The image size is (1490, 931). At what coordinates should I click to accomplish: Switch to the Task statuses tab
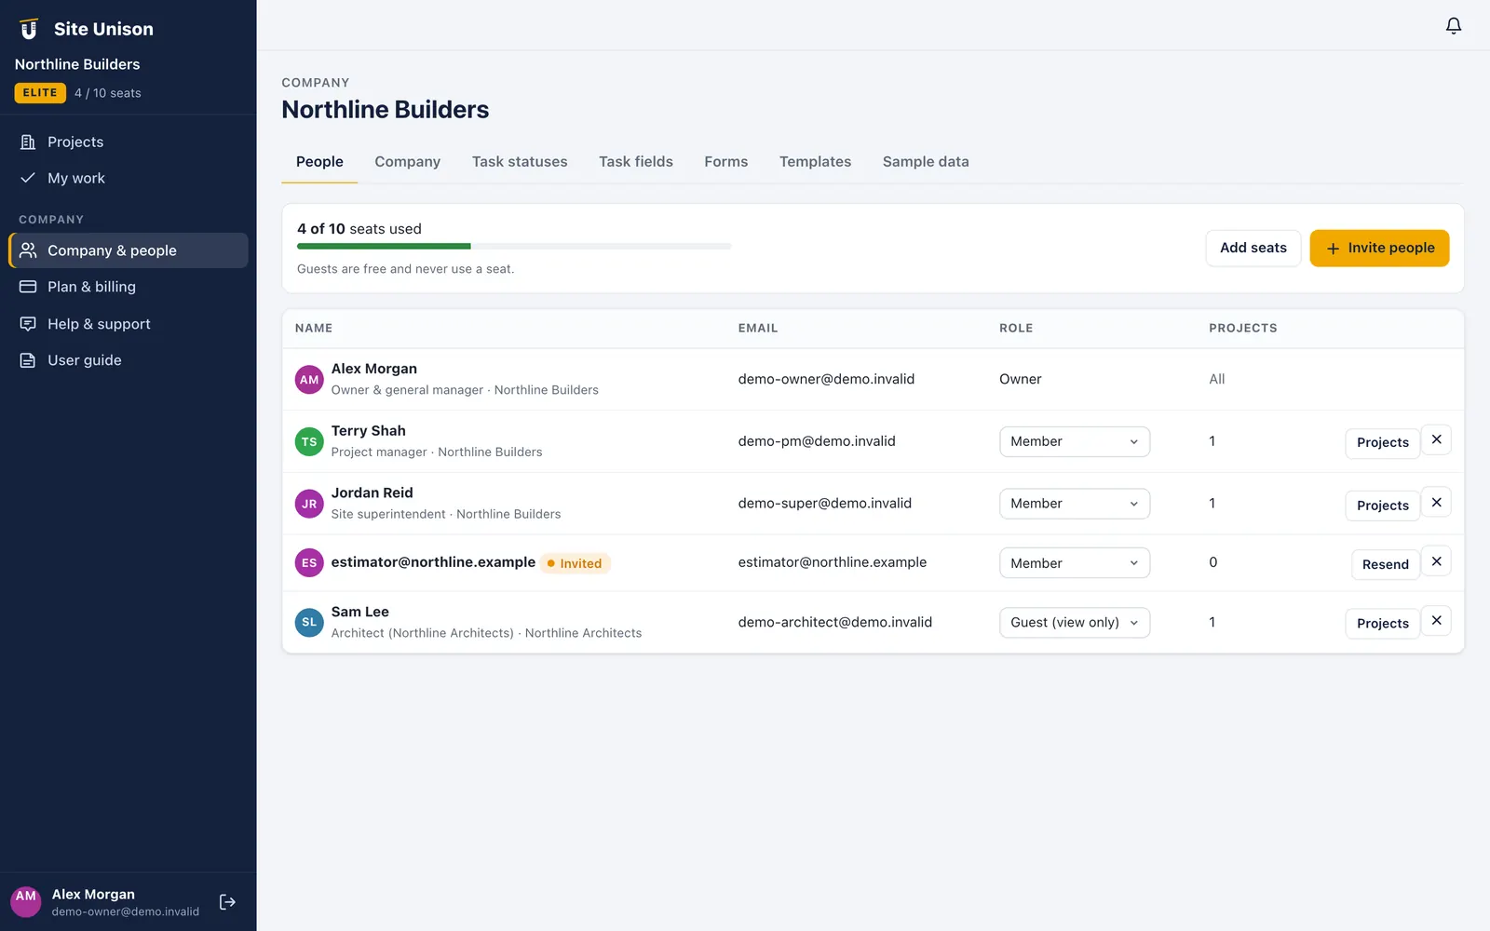point(520,162)
